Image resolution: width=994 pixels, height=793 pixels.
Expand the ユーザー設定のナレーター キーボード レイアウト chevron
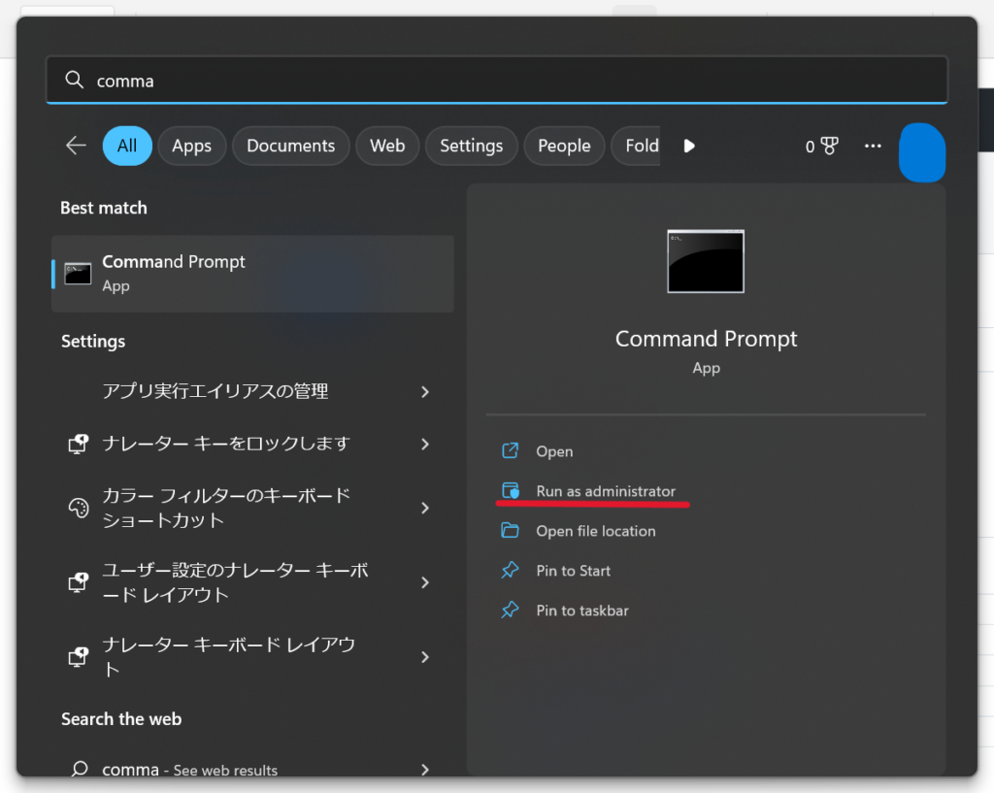pos(425,582)
